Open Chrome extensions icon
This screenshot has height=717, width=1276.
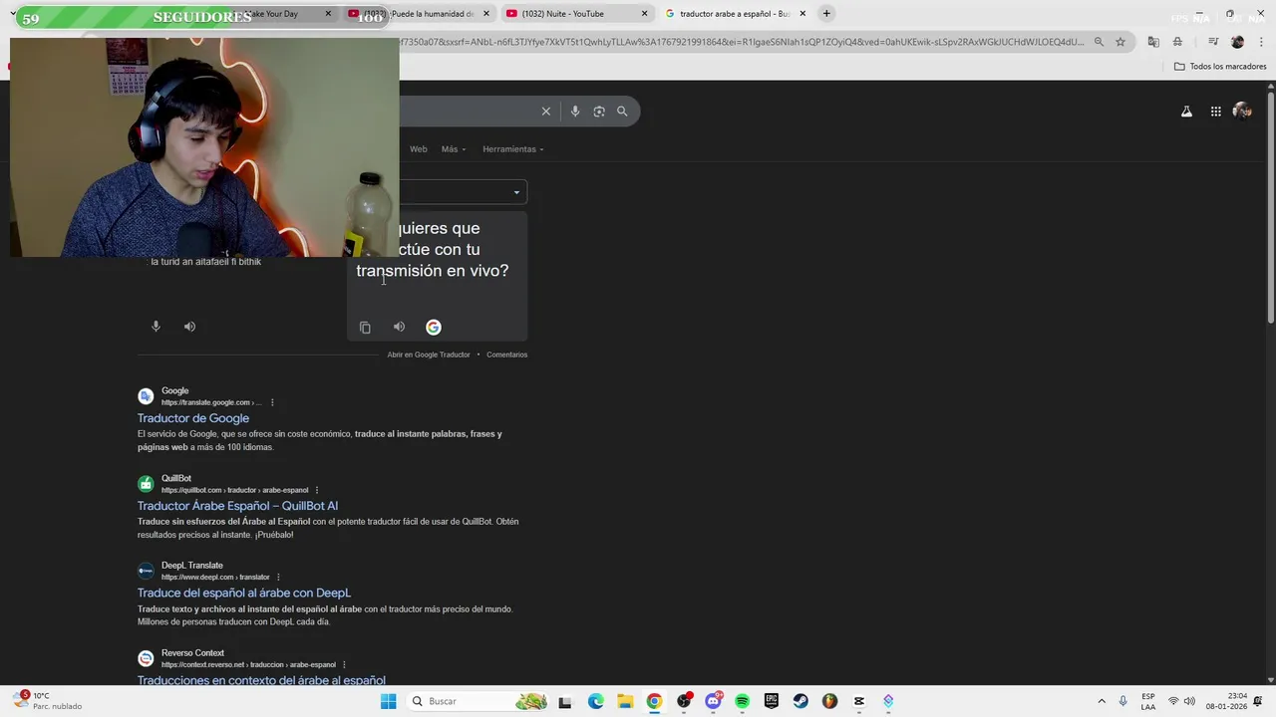pyautogui.click(x=1177, y=42)
